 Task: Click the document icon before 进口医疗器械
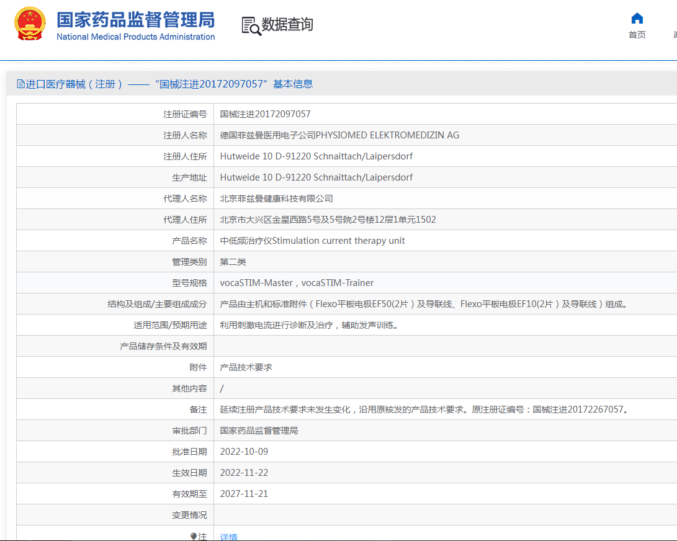[20, 84]
